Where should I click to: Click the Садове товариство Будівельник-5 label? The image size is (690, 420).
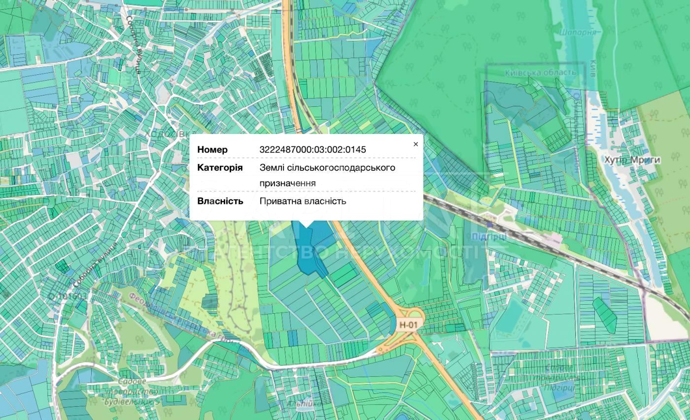pos(131,391)
